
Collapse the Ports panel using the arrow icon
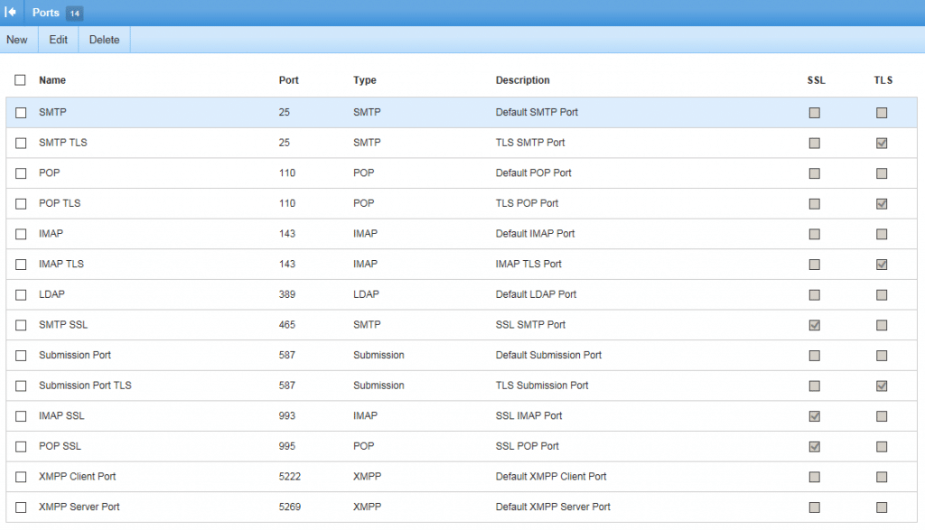[x=11, y=12]
